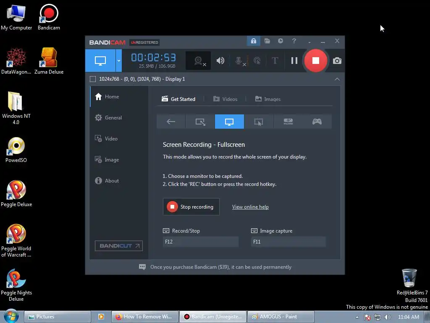Open the Windows Start button
Viewport: 430px width, 323px height.
coord(11,317)
